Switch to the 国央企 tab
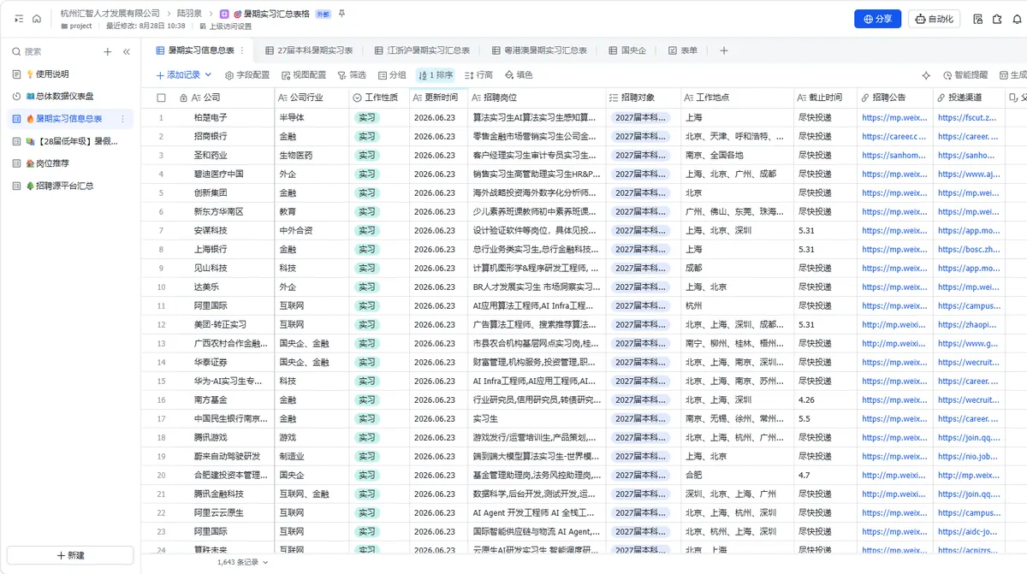The height and width of the screenshot is (574, 1027). pyautogui.click(x=627, y=50)
